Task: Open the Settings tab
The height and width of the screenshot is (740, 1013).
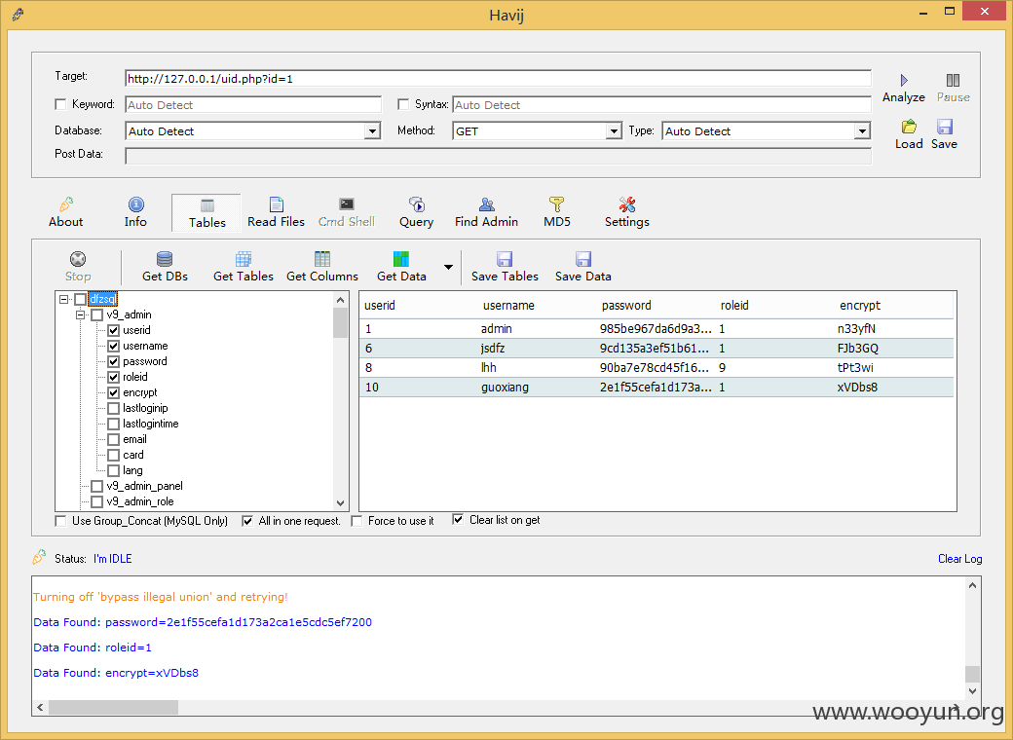Action: 626,213
